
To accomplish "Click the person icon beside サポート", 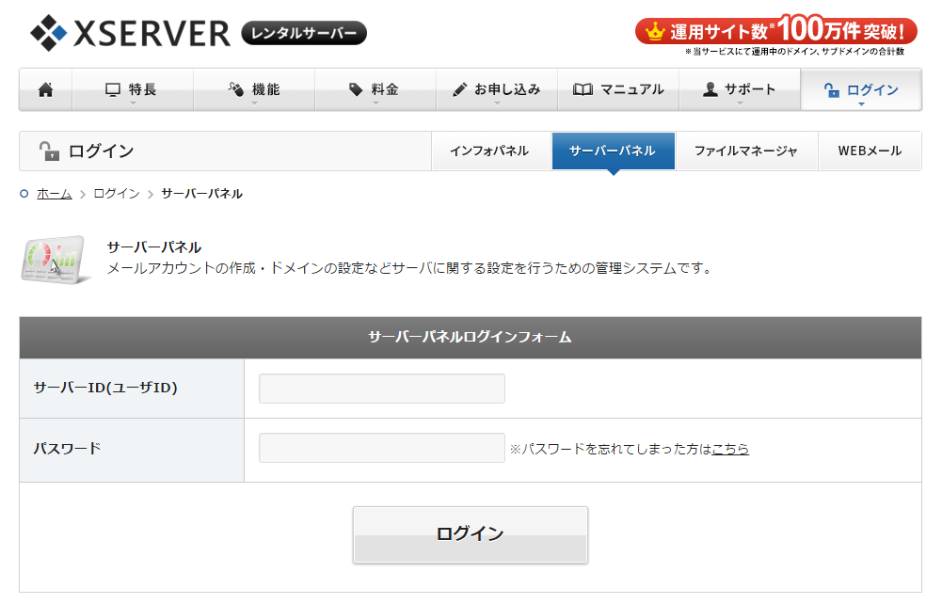I will pyautogui.click(x=710, y=90).
